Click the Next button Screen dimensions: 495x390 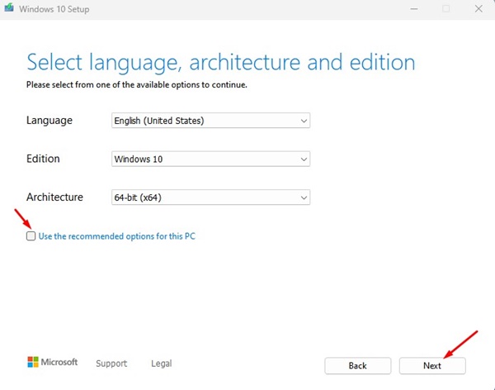point(432,366)
